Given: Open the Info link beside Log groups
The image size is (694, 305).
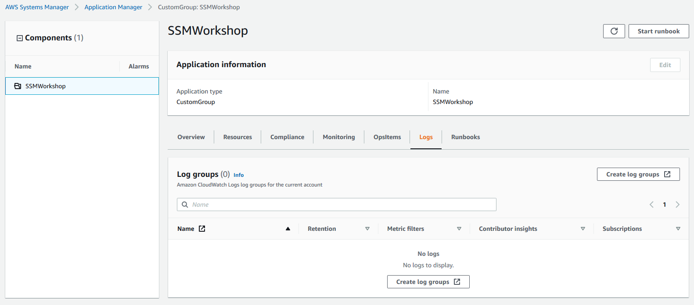Looking at the screenshot, I should tap(238, 175).
